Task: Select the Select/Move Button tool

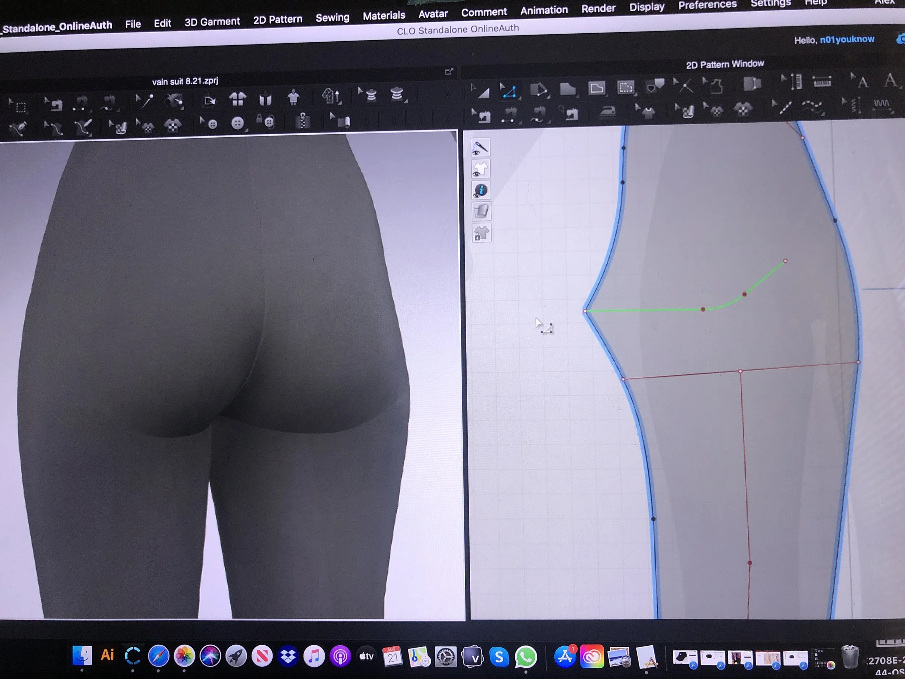Action: point(209,123)
